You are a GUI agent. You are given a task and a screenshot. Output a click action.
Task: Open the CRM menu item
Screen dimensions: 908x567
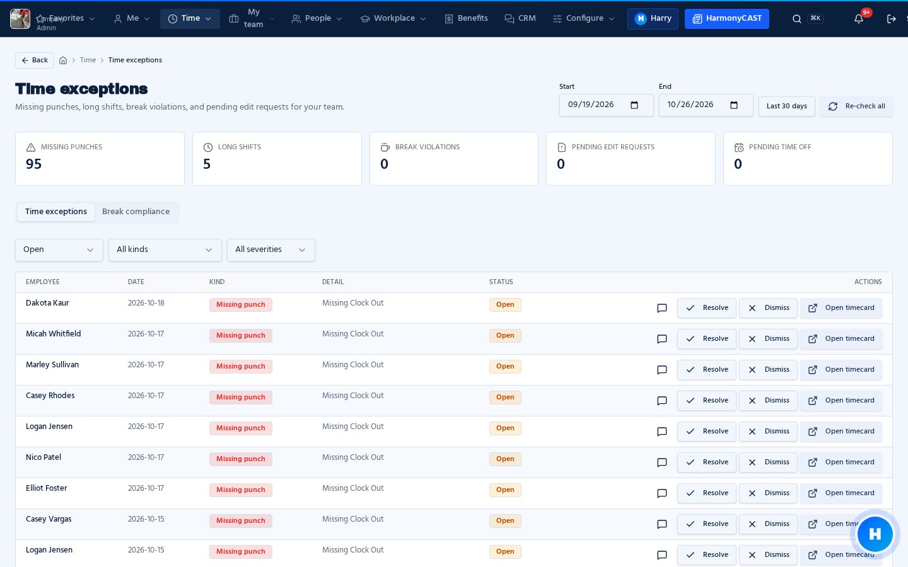pyautogui.click(x=520, y=19)
